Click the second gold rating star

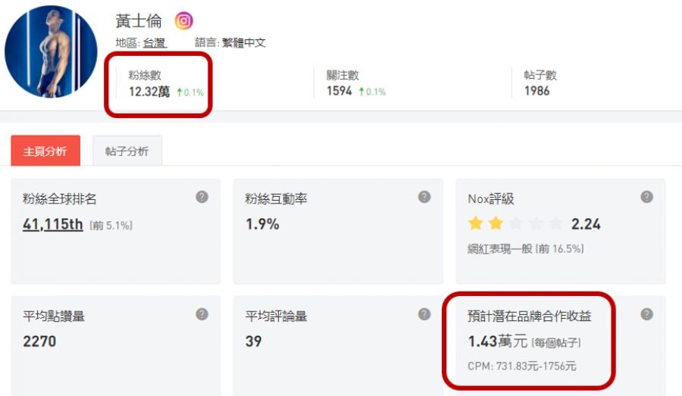[x=496, y=223]
